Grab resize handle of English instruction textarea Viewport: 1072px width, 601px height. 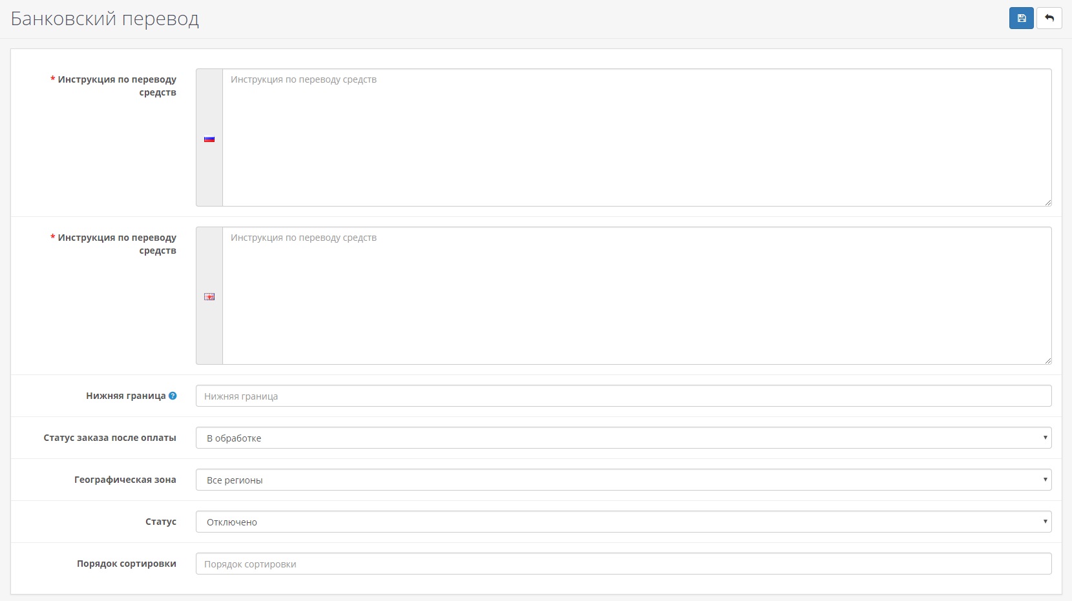click(x=1047, y=360)
